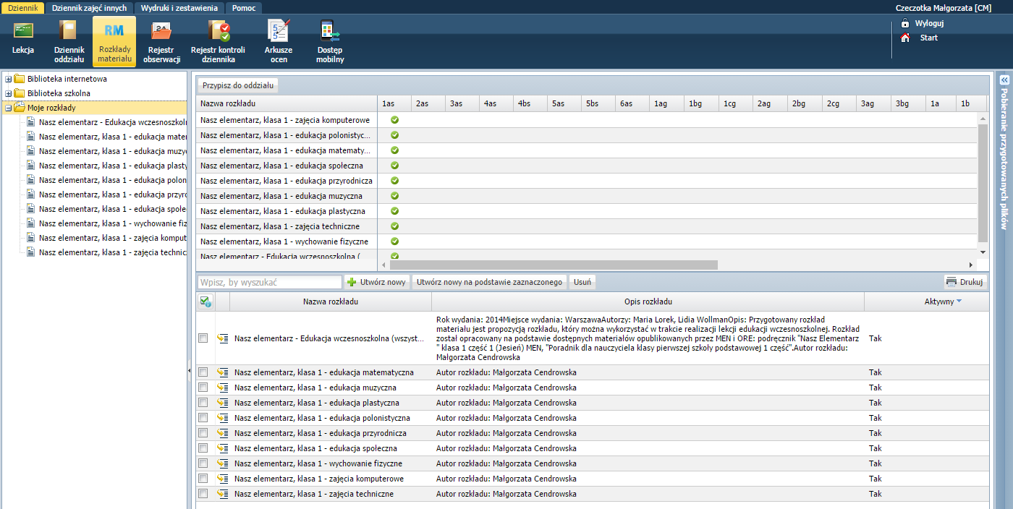Screen dimensions: 1013x509
Task: Check the edukacja muzyczna row checkbox
Action: pos(203,388)
